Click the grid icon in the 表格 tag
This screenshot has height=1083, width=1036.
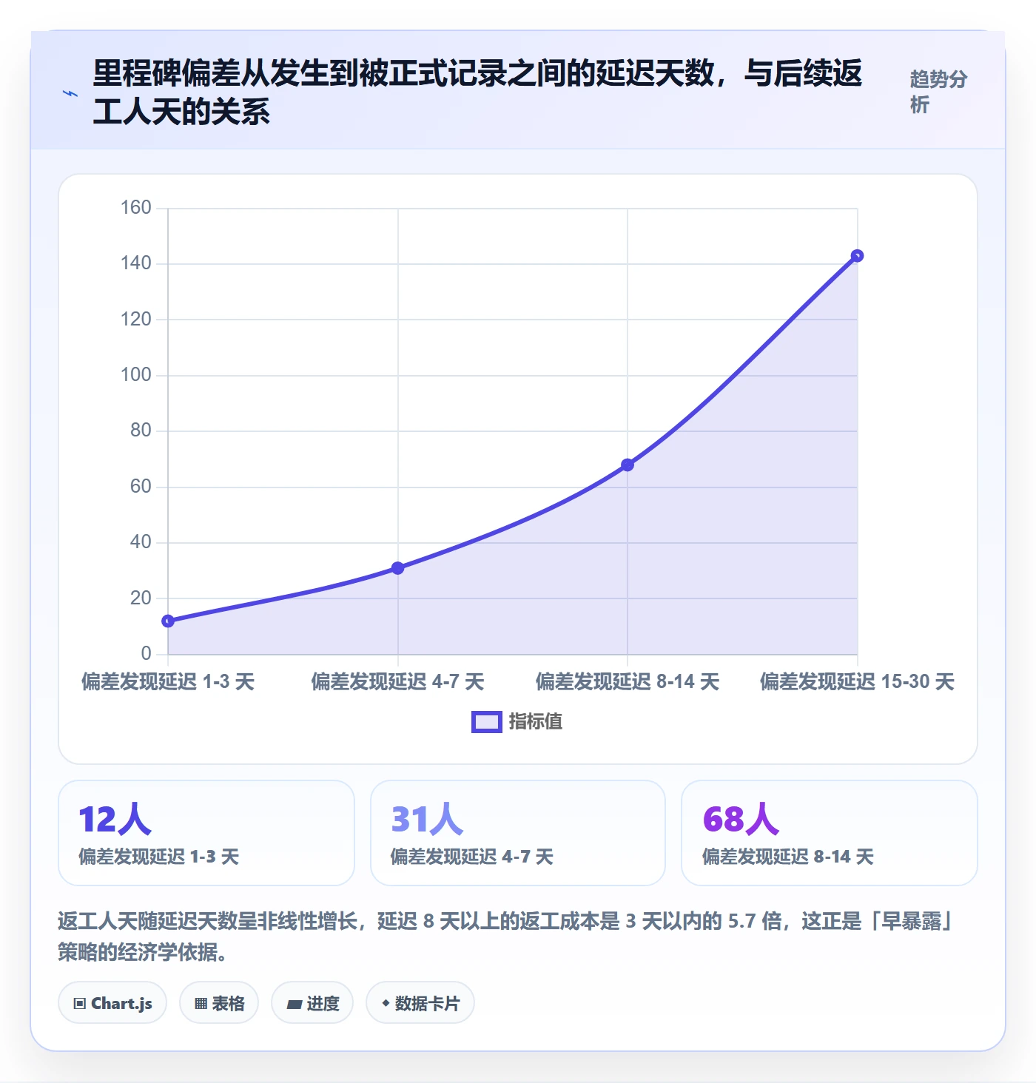(x=201, y=1004)
